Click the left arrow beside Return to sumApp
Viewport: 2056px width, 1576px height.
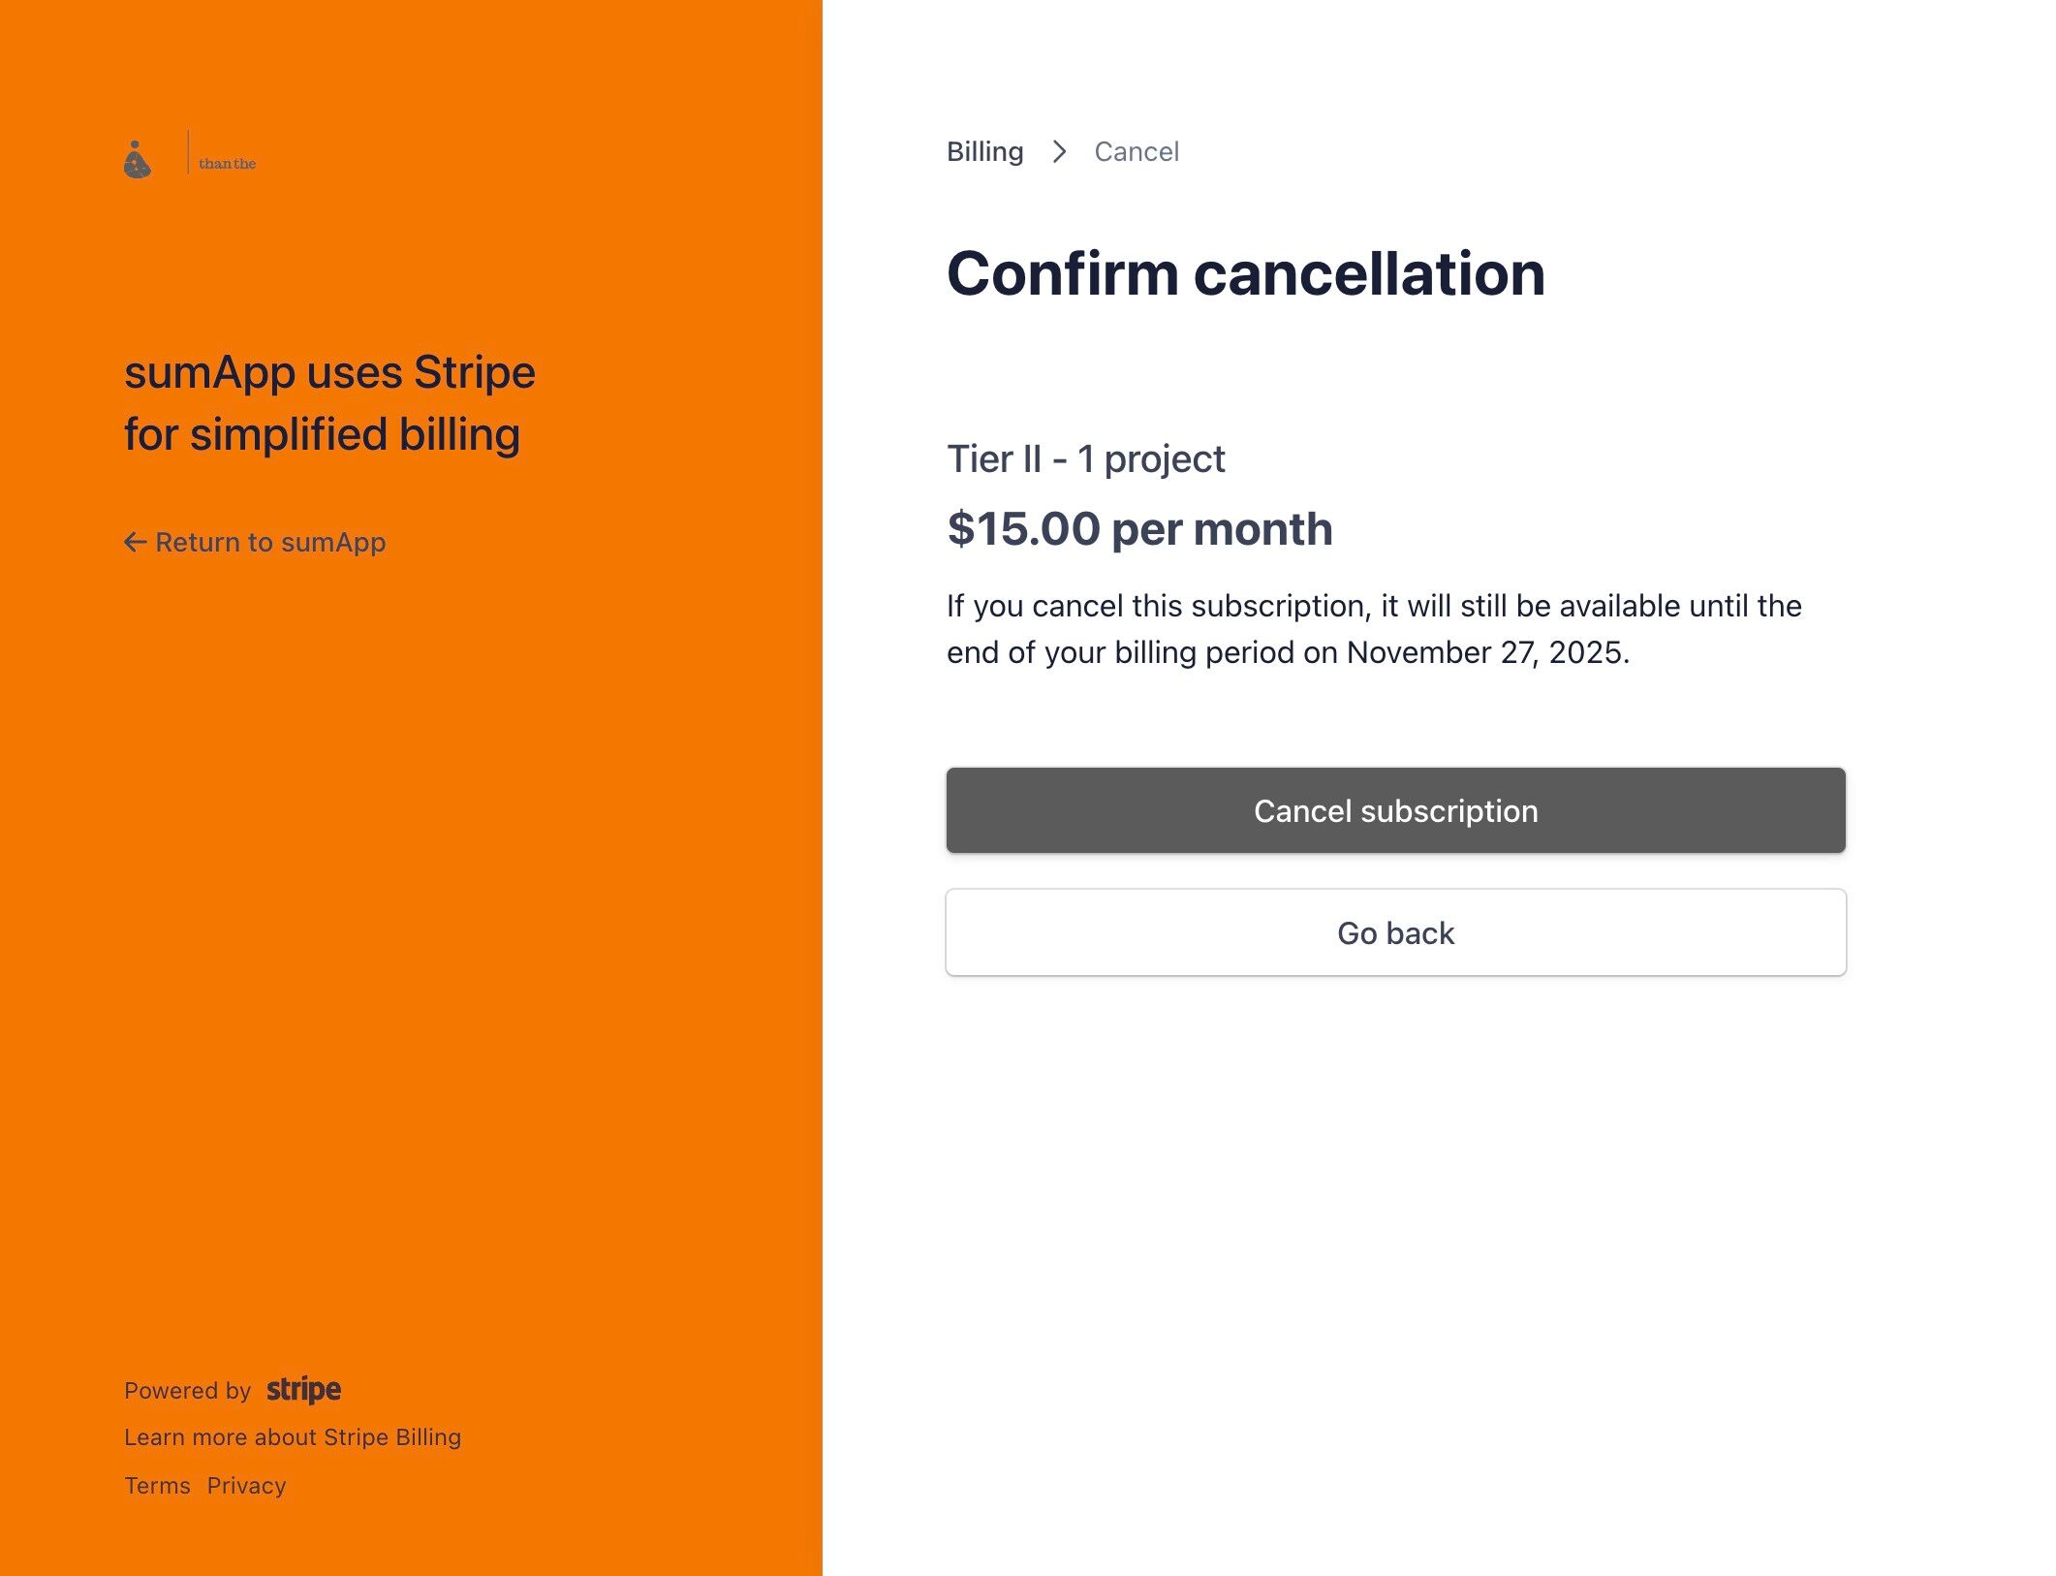pyautogui.click(x=135, y=542)
